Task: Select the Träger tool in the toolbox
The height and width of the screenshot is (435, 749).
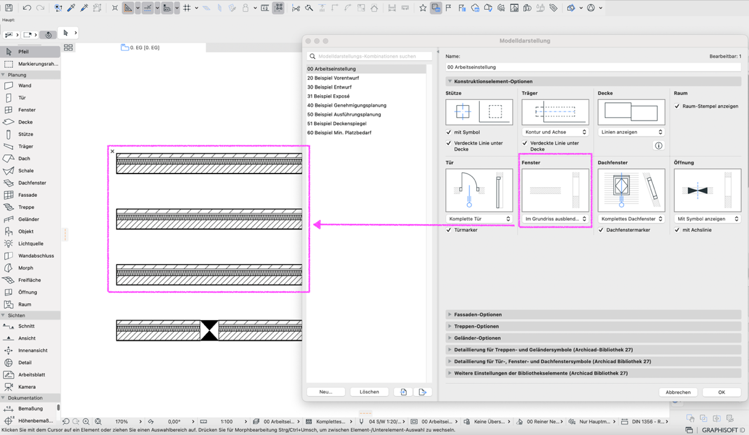Action: click(x=30, y=146)
